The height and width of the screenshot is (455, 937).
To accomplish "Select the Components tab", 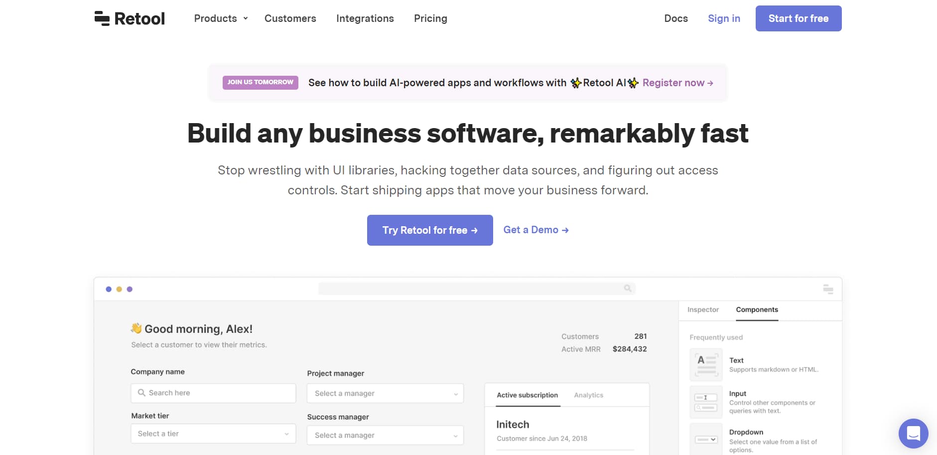I will tap(757, 309).
